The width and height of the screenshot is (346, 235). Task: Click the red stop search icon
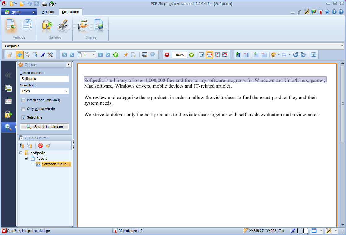click(x=40, y=146)
